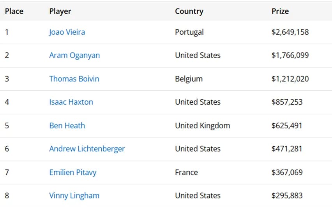Image resolution: width=332 pixels, height=207 pixels.
Task: Click the Place column header
Action: tap(14, 11)
